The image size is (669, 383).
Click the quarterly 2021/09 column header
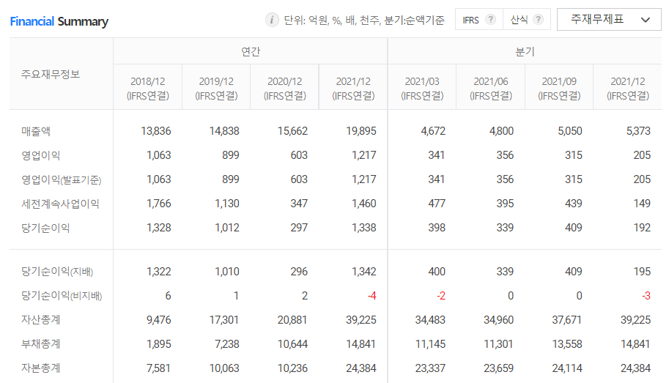point(559,89)
